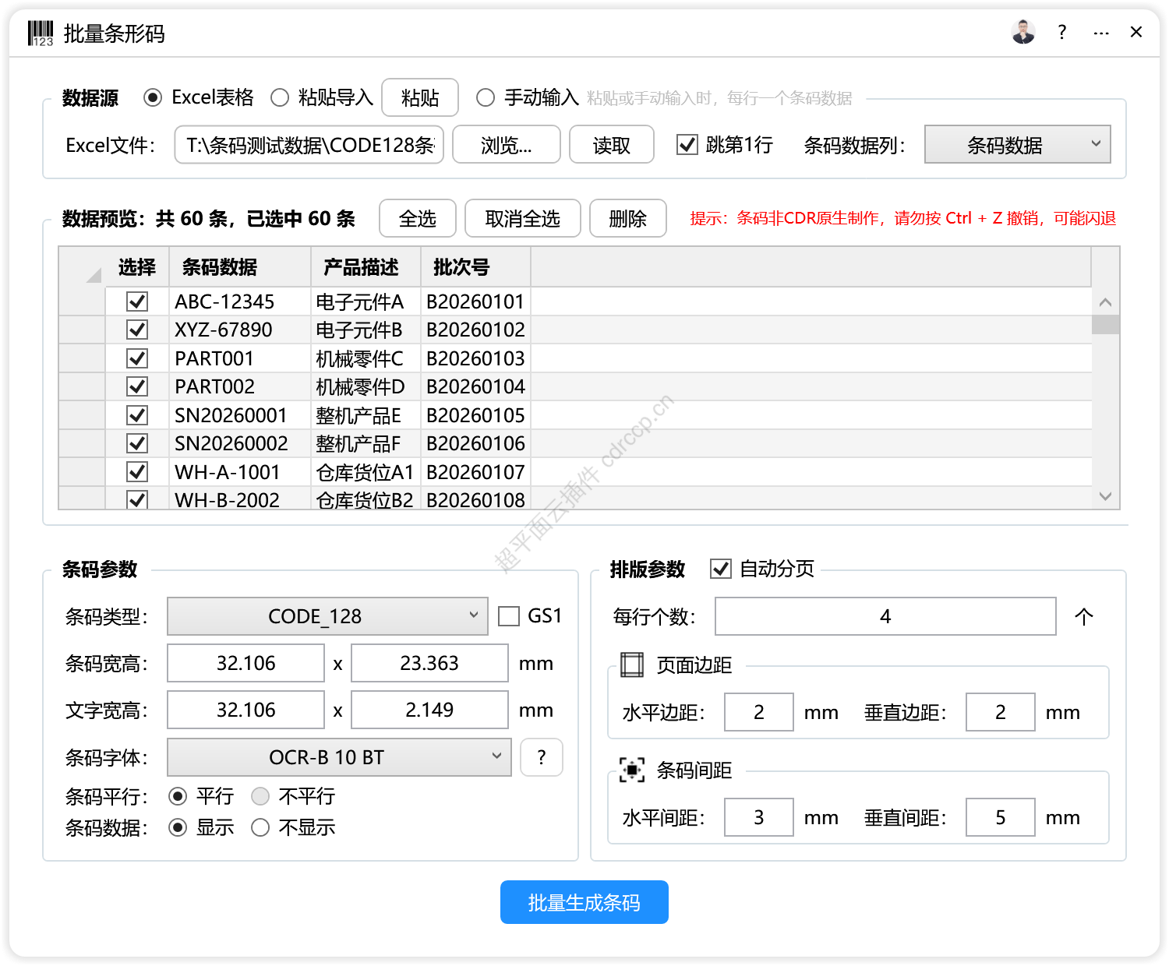
Task: Open the 条码类型 CODE_128 dropdown
Action: [x=327, y=616]
